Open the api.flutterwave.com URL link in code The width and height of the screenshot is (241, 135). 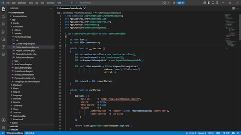pyautogui.click(x=120, y=99)
